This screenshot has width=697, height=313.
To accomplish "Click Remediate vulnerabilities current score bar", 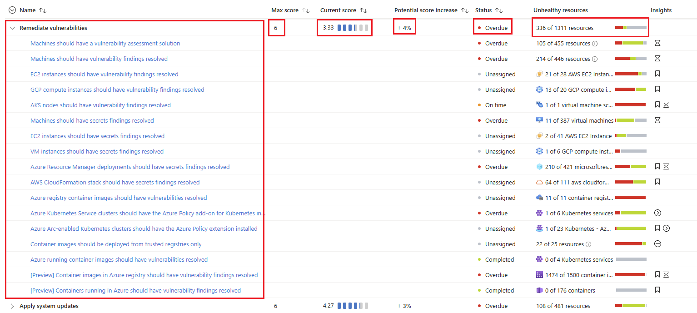I will click(353, 28).
